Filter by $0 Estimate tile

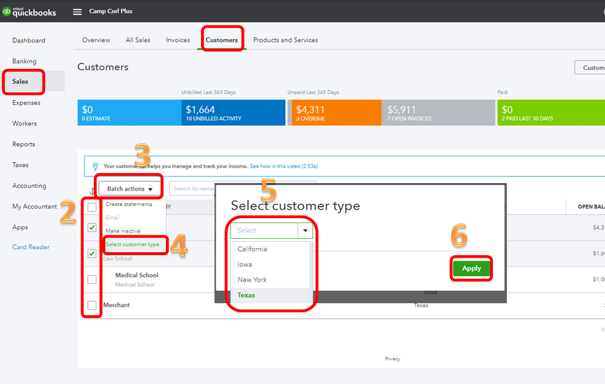tap(129, 112)
